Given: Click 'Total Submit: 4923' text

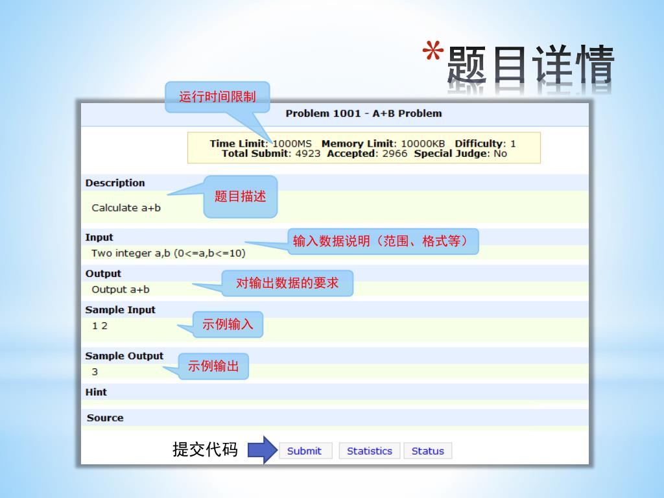Looking at the screenshot, I should [271, 153].
